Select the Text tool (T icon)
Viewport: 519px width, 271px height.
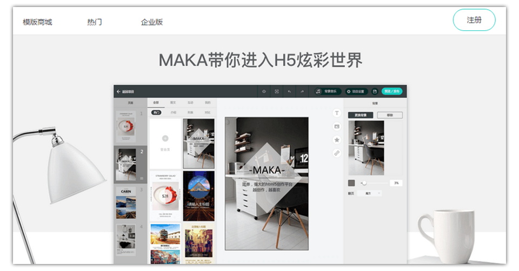337,113
